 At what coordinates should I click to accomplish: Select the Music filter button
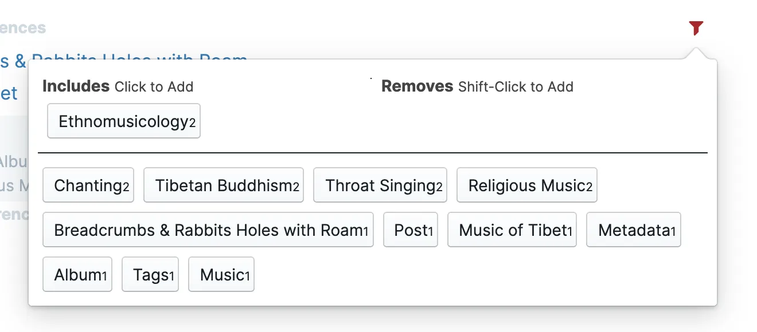[x=221, y=274]
